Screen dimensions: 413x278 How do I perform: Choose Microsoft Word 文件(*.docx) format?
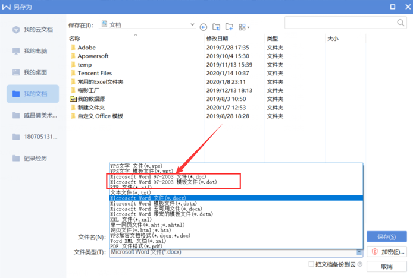coord(236,198)
